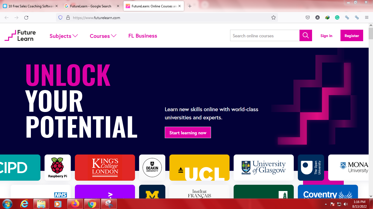This screenshot has width=373, height=209.
Task: Click the magenta search magnifier button
Action: (306, 35)
